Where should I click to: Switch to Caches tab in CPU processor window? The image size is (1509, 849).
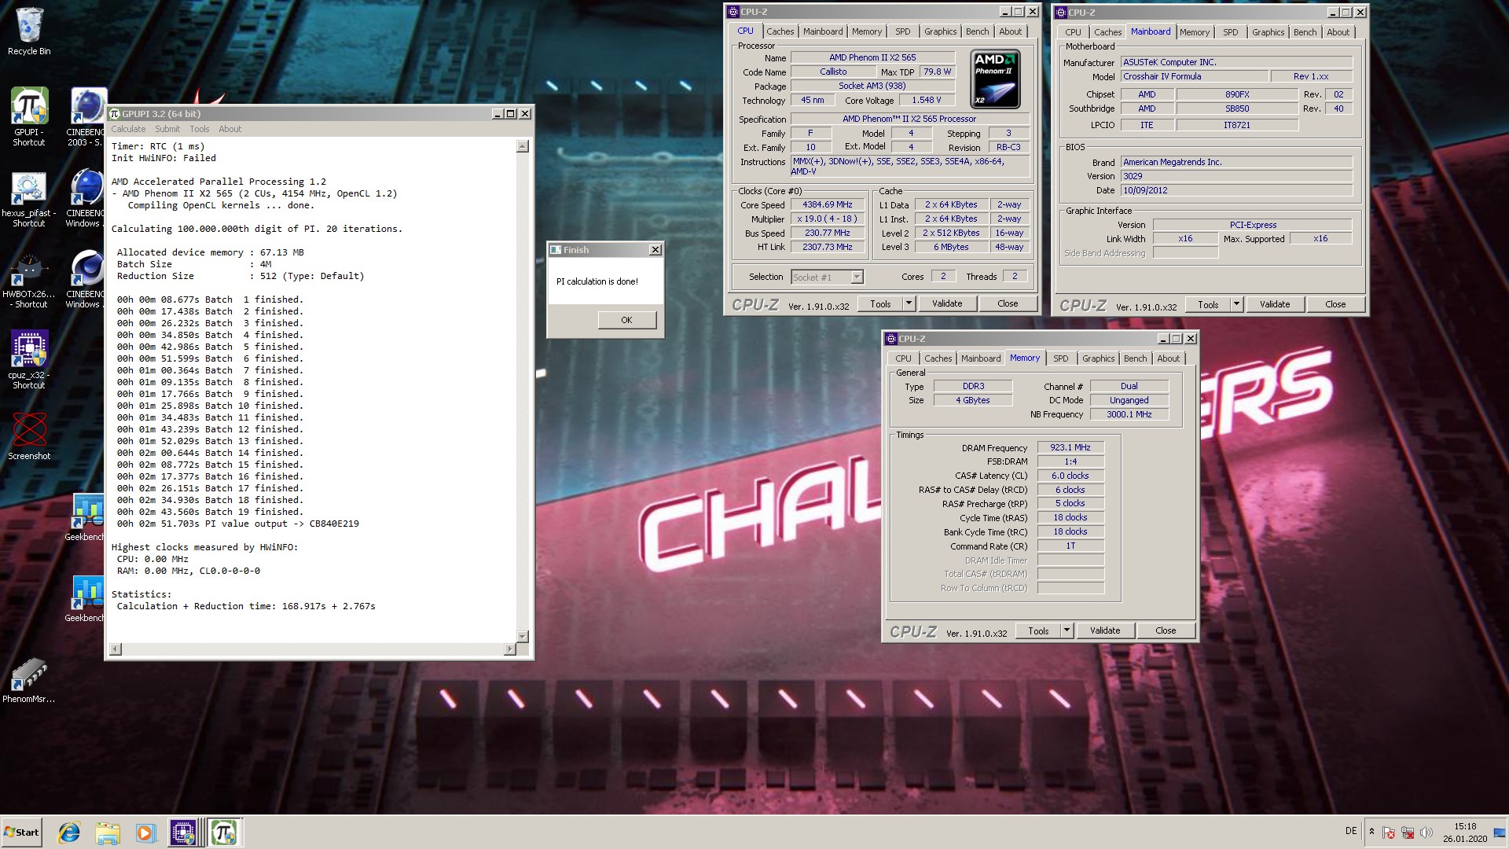click(780, 31)
